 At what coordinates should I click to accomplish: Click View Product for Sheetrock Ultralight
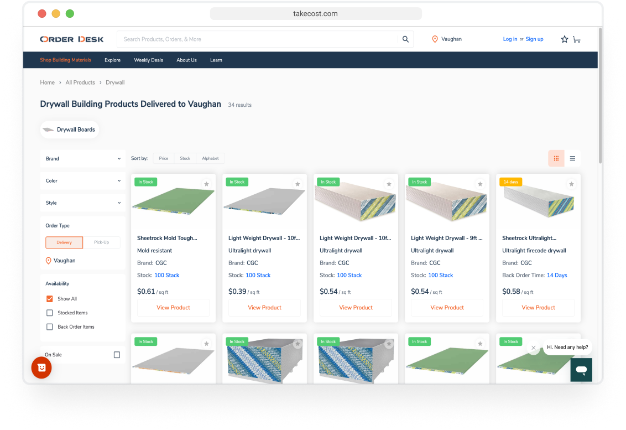538,308
